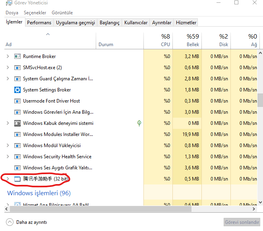Sort by the Disk column header

pyautogui.click(x=216, y=41)
